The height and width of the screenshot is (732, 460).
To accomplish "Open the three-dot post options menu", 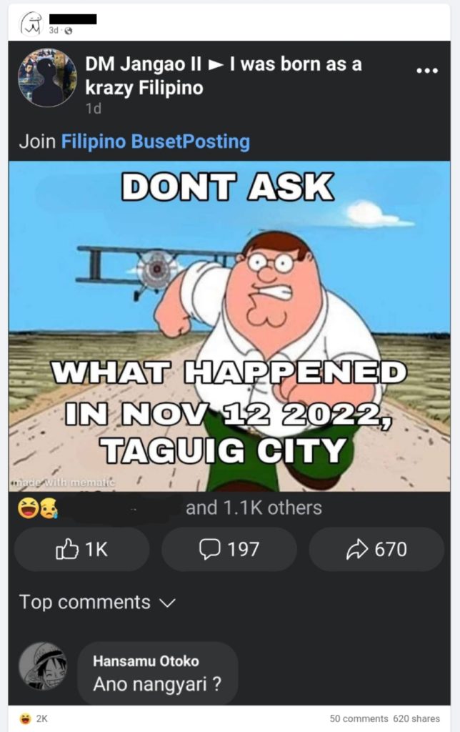I will click(427, 71).
